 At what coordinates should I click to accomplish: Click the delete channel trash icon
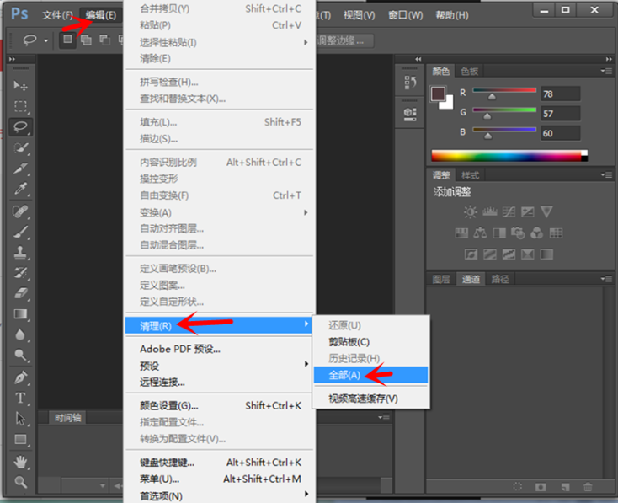[x=588, y=487]
